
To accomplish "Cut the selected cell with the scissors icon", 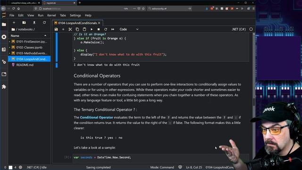I will 70,29.
